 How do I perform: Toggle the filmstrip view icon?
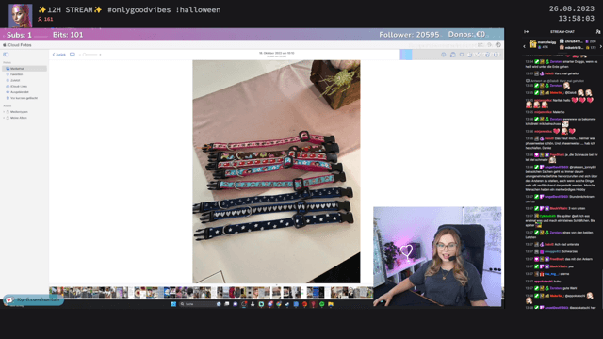(x=73, y=55)
